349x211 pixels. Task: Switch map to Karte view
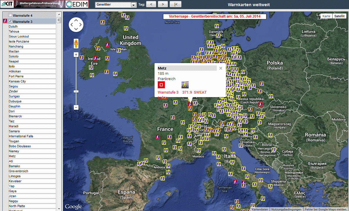(x=326, y=16)
